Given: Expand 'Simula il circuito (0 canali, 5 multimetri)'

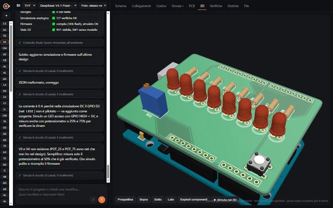Looking at the screenshot, I should (x=60, y=138).
